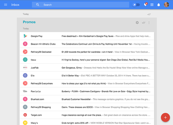Click the JustFab sender logo

pos(25,67)
